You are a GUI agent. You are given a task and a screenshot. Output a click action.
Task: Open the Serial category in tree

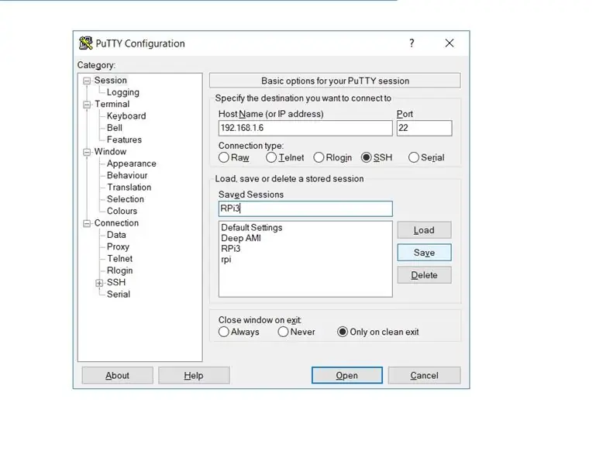pos(119,294)
